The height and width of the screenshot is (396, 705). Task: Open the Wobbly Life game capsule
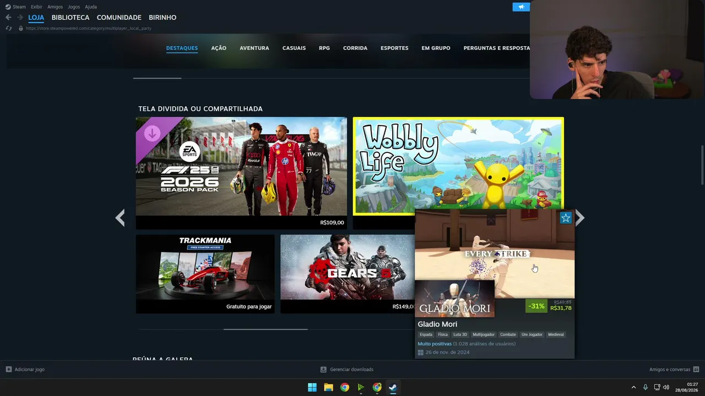458,166
